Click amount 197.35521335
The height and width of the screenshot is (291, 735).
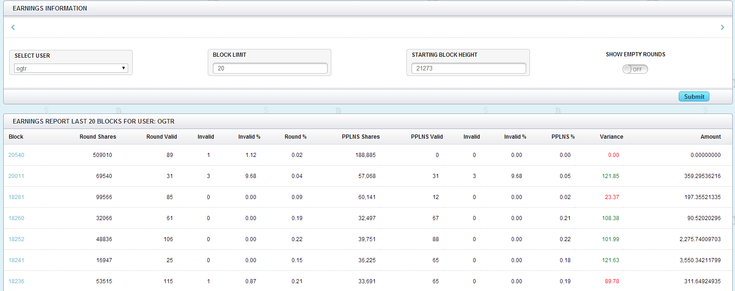pyautogui.click(x=703, y=197)
